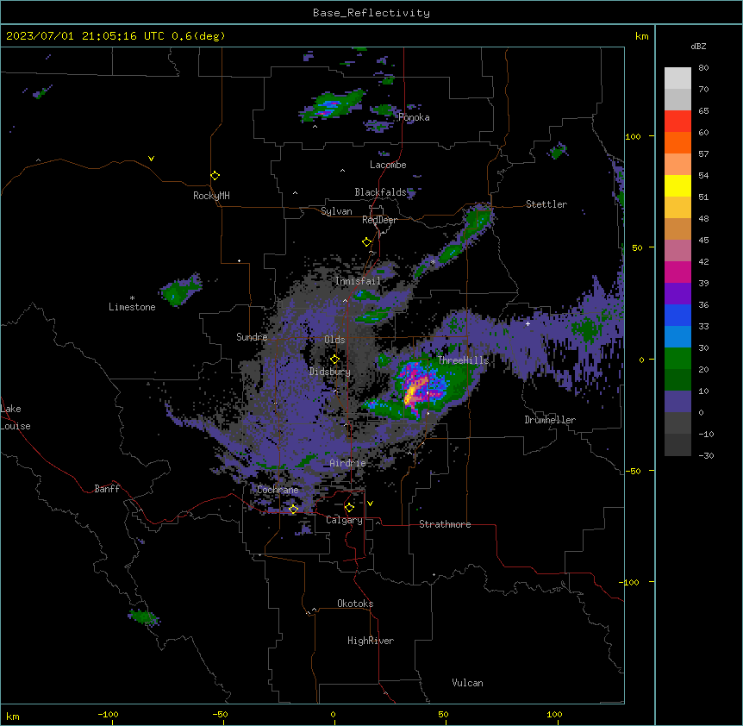The height and width of the screenshot is (726, 743).
Task: Click the RedDeer city label
Action: (379, 220)
